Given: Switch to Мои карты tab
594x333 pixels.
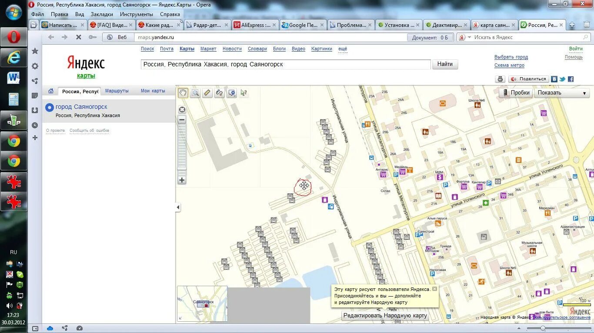Looking at the screenshot, I should [x=153, y=91].
